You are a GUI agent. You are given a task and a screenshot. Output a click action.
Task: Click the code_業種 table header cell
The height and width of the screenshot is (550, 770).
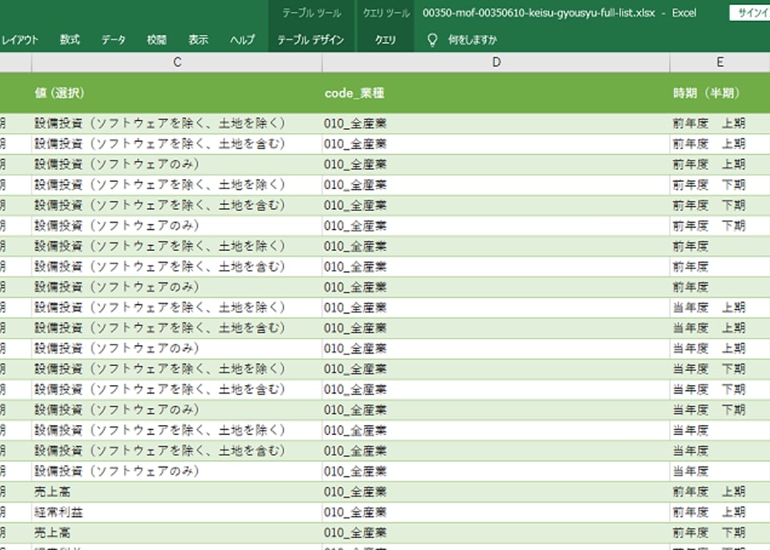pos(496,92)
